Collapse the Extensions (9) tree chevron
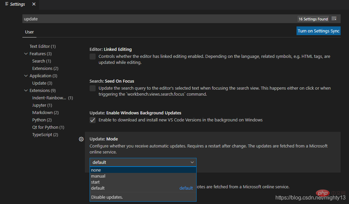This screenshot has width=349, height=204. [x=26, y=90]
